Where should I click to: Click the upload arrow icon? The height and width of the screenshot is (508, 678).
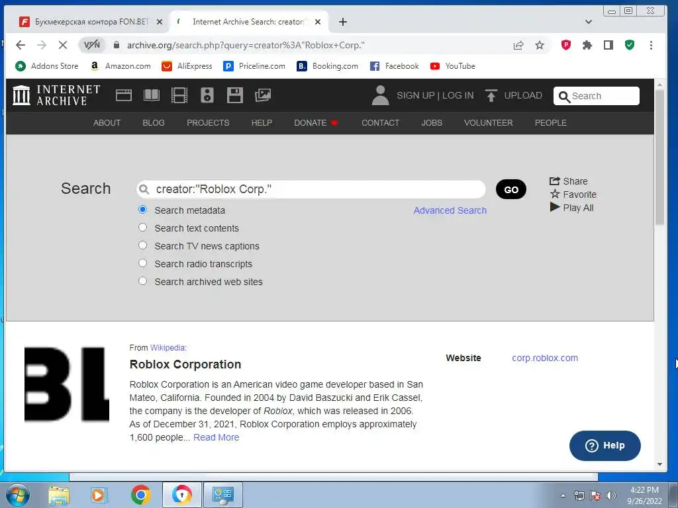coord(491,95)
